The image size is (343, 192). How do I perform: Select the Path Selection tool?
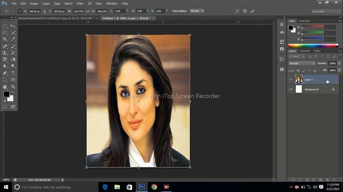pos(5,79)
